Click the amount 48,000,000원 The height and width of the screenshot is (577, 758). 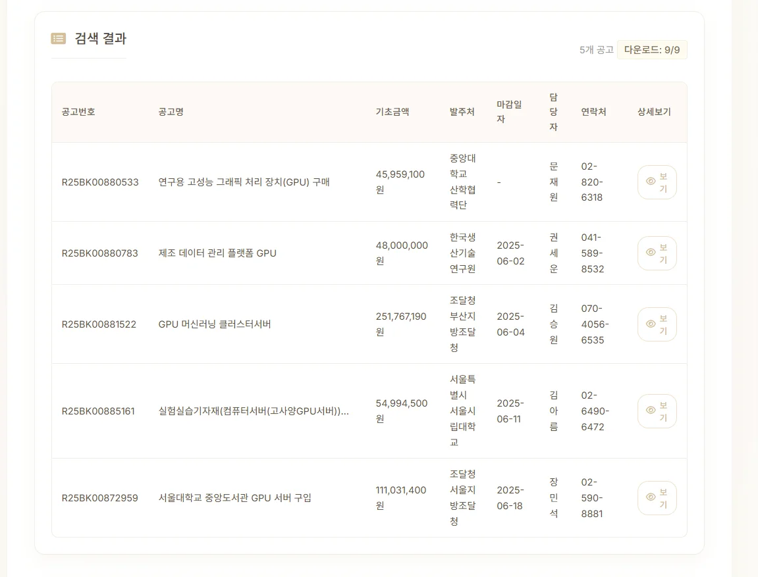402,253
